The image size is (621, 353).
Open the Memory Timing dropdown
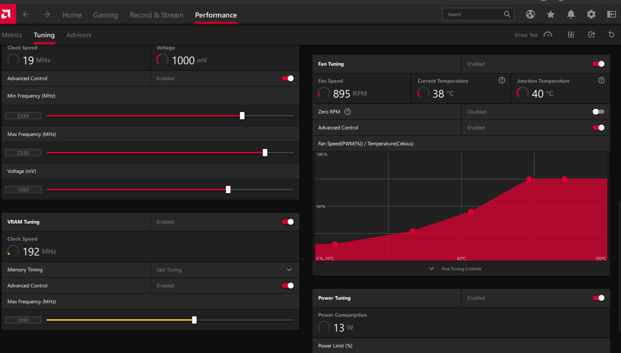click(289, 270)
